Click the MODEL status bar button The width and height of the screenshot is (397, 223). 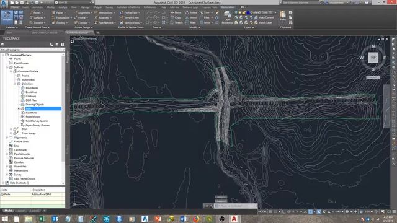(x=262, y=212)
